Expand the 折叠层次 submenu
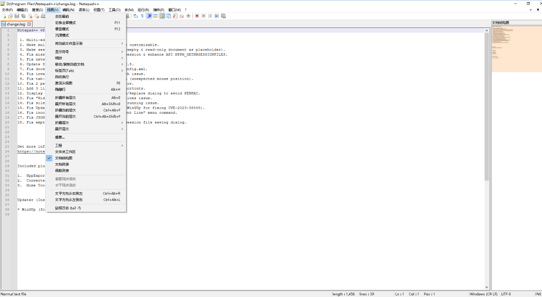Screen dimensions: 542x297 click(86, 123)
